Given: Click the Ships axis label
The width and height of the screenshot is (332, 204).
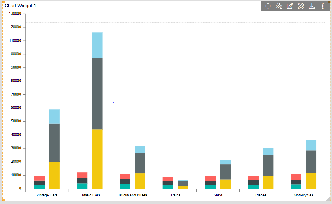Looking at the screenshot, I should 218,195.
